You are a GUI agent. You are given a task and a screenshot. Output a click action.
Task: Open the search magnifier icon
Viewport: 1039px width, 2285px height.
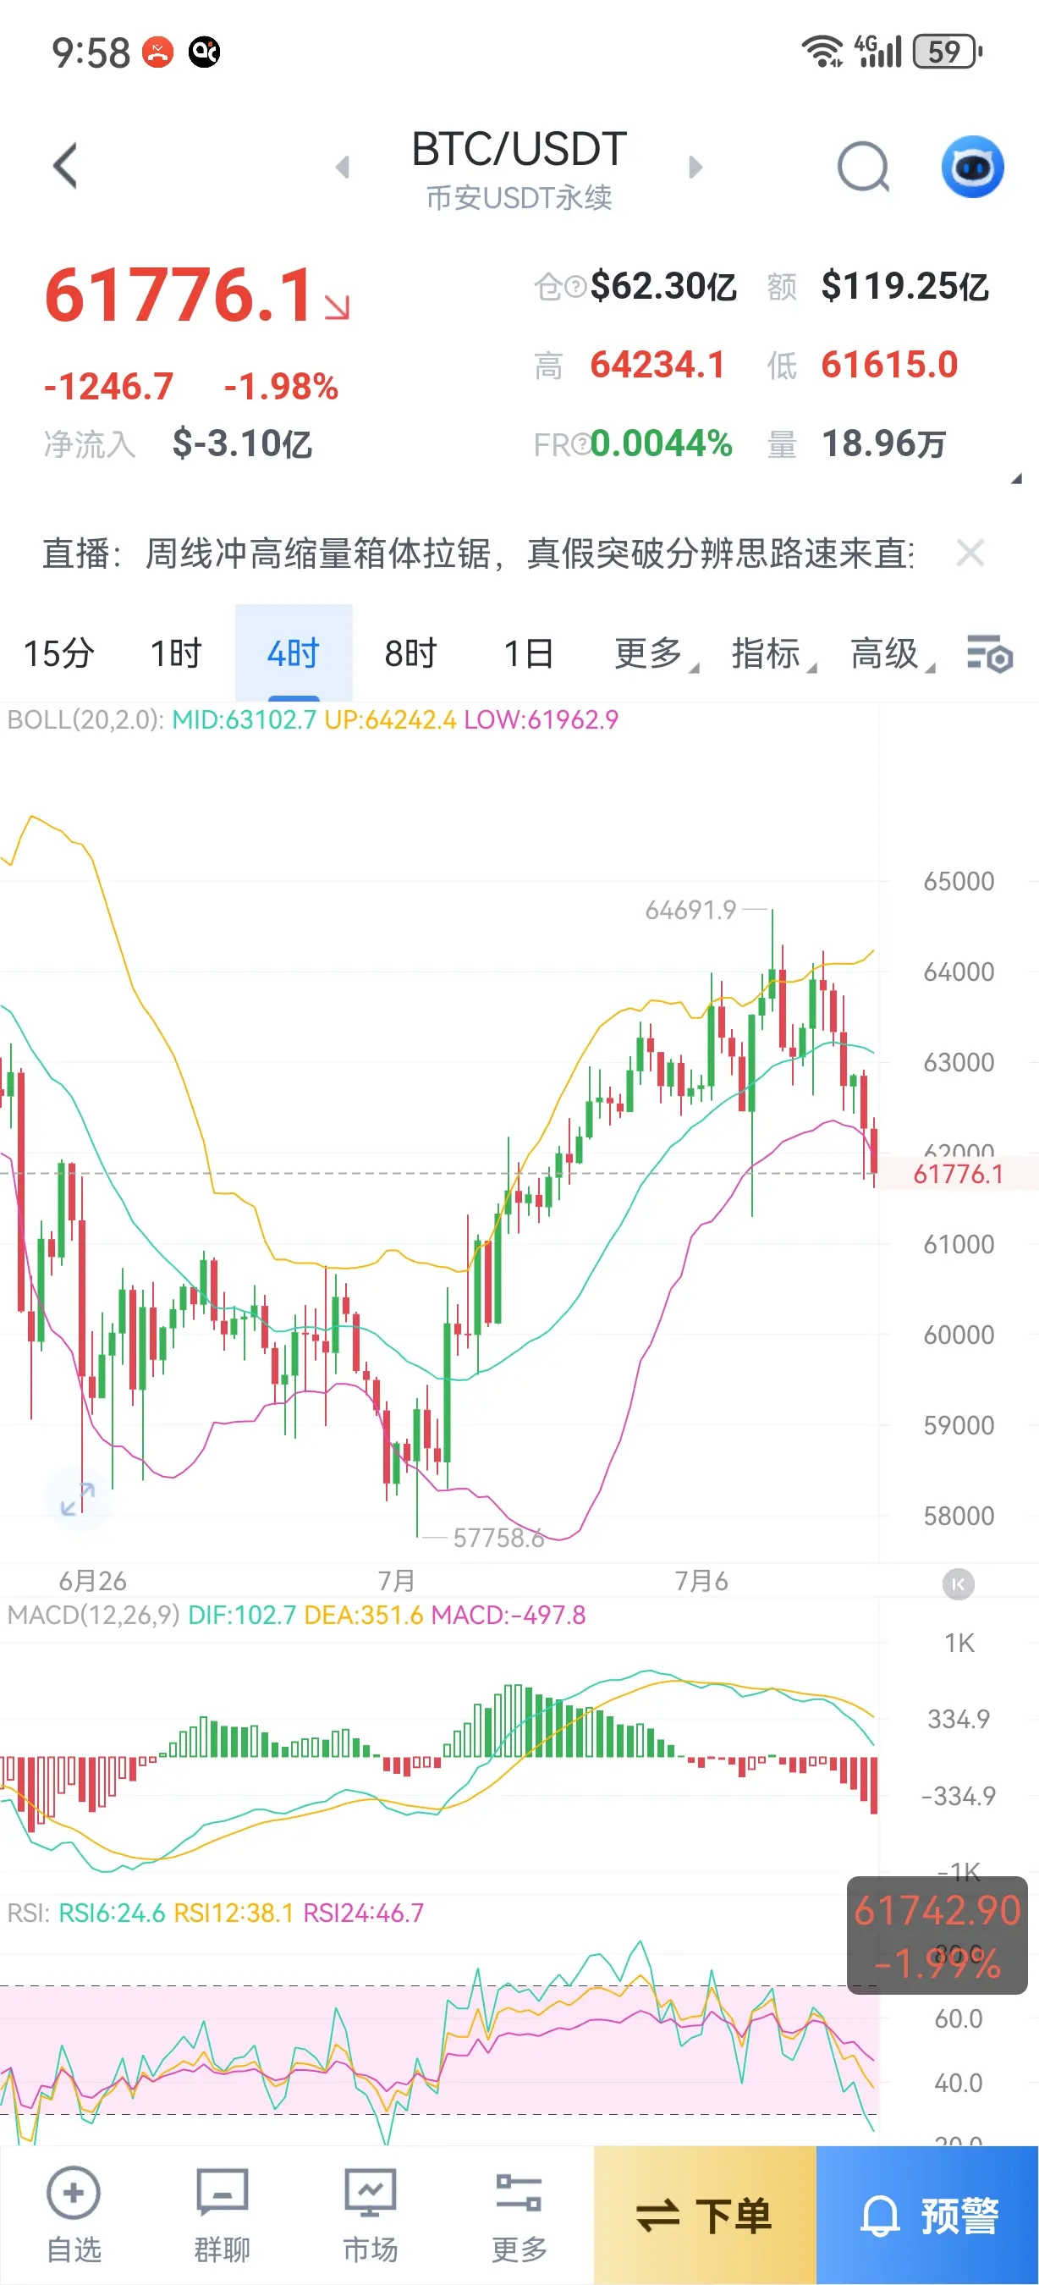pyautogui.click(x=864, y=167)
